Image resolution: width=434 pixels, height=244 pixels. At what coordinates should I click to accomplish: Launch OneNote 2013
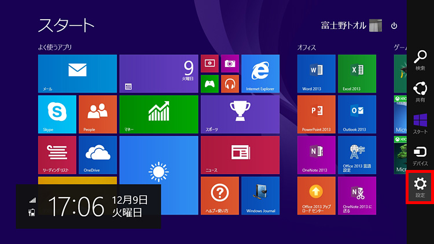point(317,155)
